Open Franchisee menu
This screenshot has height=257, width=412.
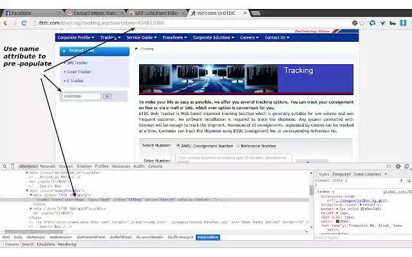click(x=174, y=37)
